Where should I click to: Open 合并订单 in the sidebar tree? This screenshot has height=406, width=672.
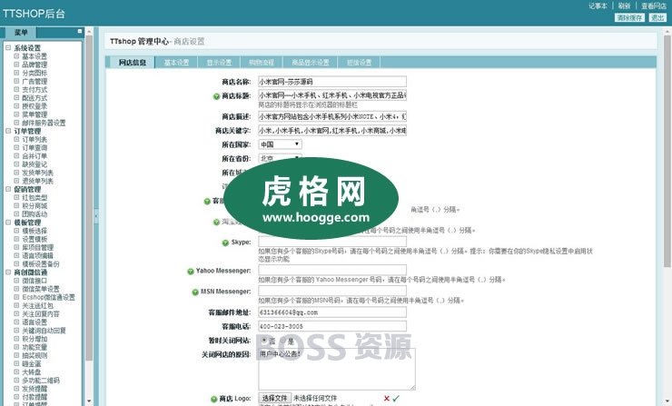pos(35,156)
